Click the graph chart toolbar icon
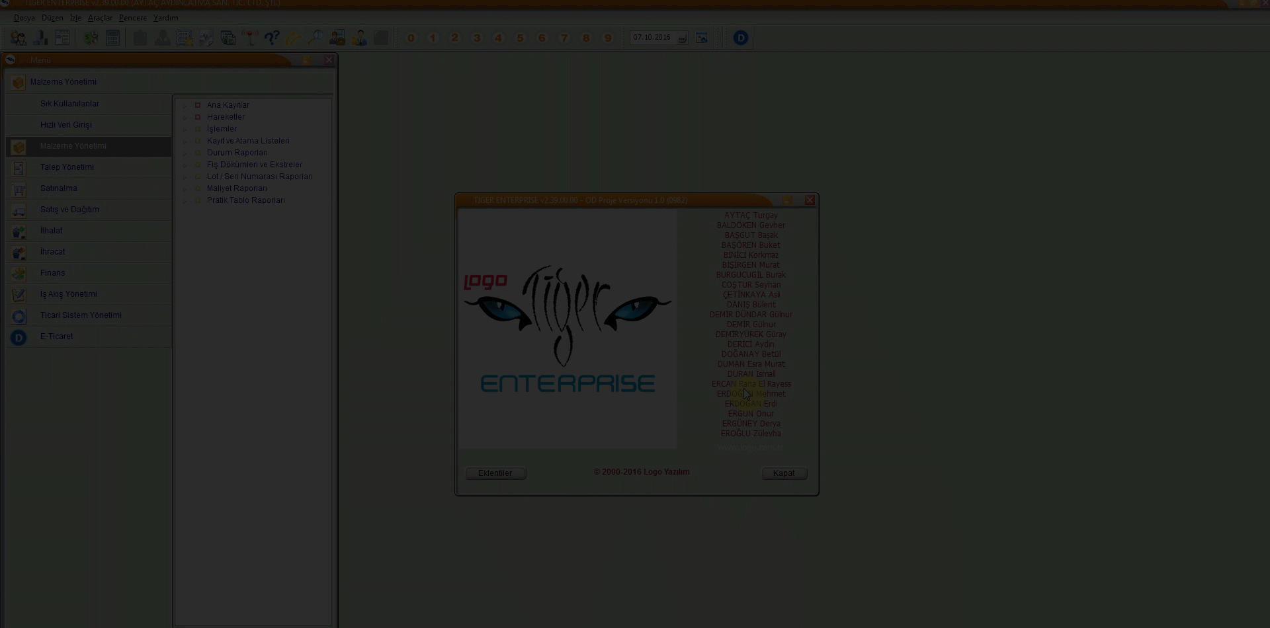Image resolution: width=1270 pixels, height=628 pixels. [206, 38]
